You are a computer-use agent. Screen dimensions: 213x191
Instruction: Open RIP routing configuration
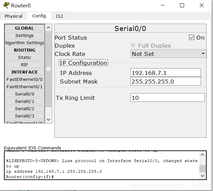point(25,65)
